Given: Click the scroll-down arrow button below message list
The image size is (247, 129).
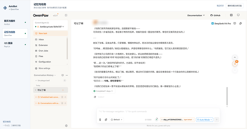Looking at the screenshot, I should [235, 70].
